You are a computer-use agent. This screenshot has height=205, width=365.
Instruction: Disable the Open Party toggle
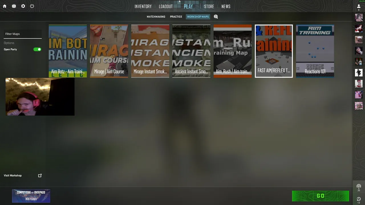click(37, 49)
